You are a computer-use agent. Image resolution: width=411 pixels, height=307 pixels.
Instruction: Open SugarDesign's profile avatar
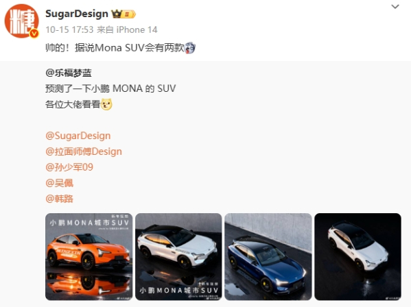[22, 21]
